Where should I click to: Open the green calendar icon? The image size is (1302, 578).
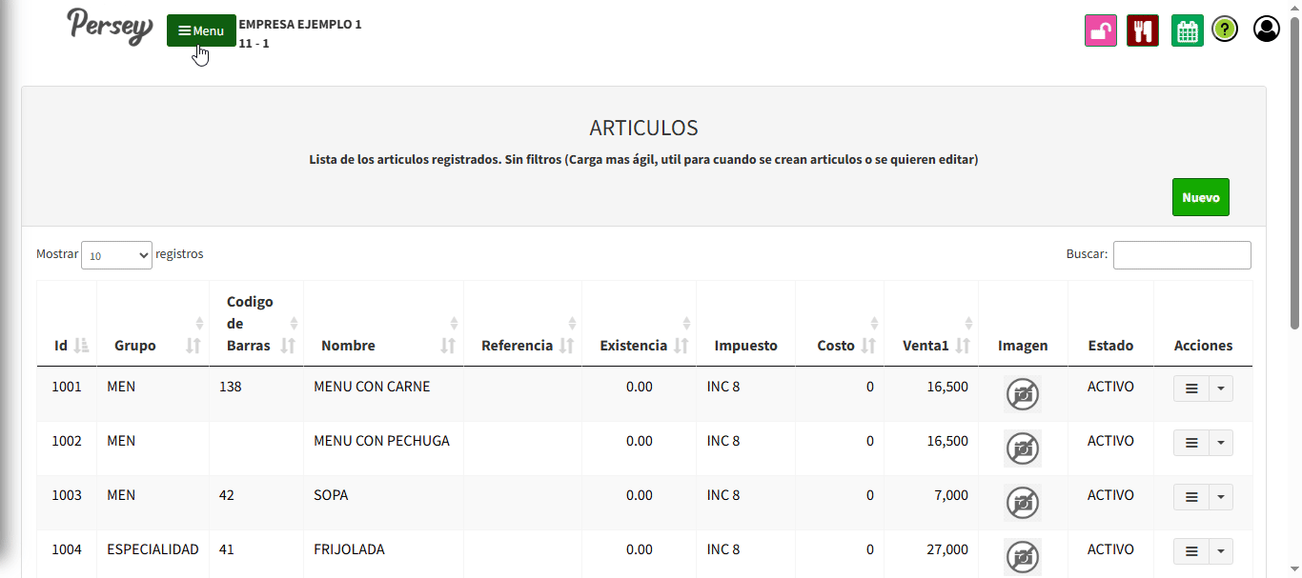click(x=1187, y=30)
